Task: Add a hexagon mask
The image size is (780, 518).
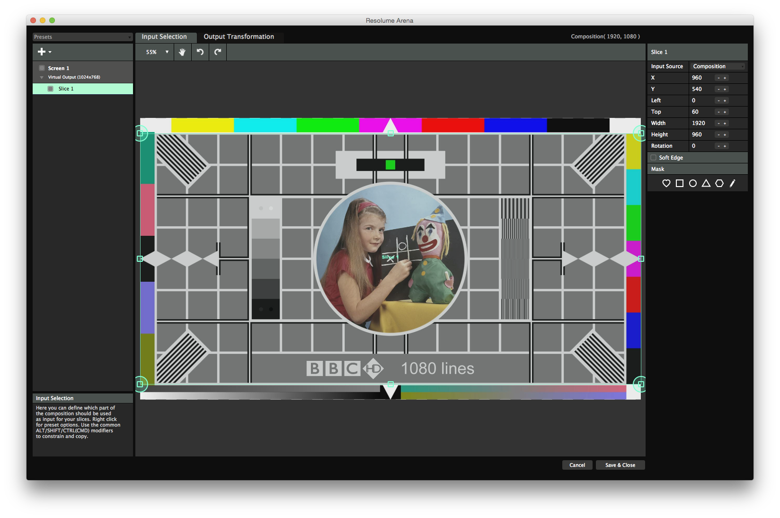Action: [x=719, y=183]
